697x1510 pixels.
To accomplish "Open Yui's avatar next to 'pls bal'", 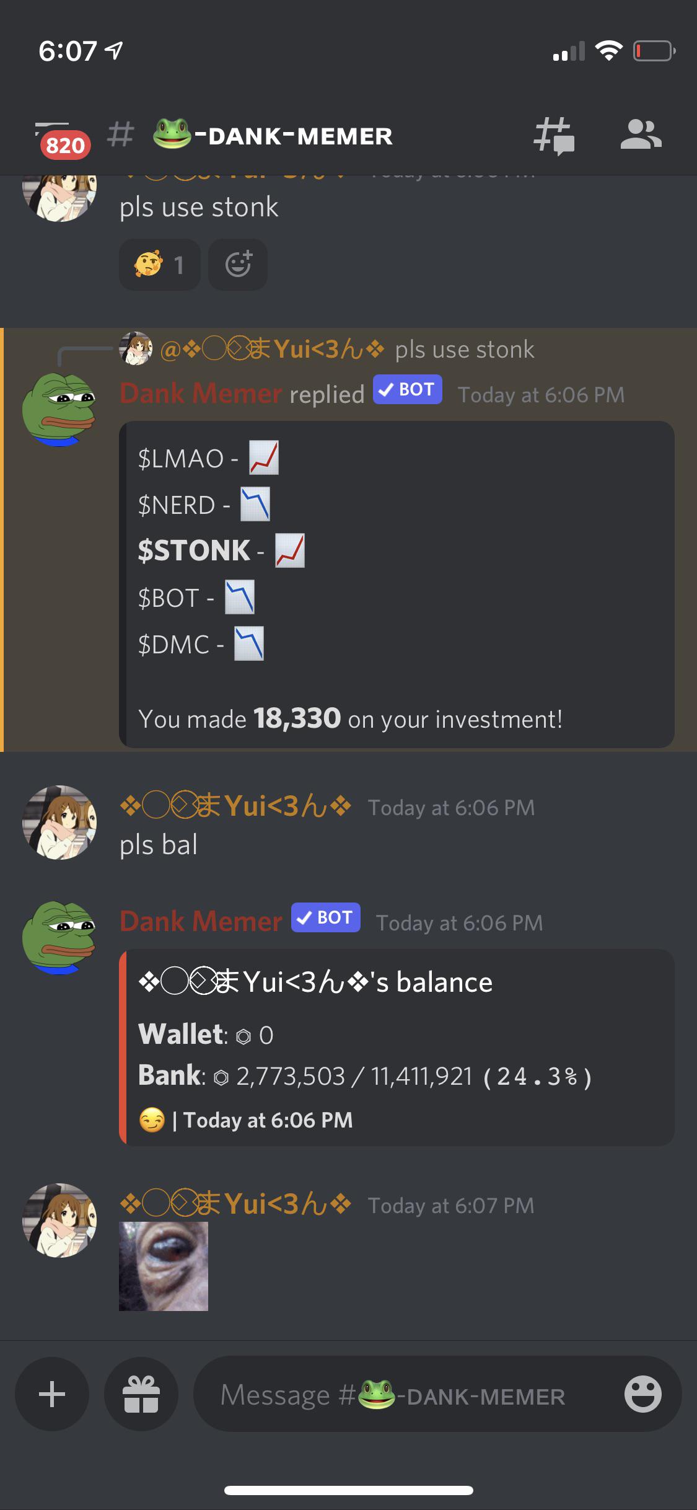I will pyautogui.click(x=59, y=823).
